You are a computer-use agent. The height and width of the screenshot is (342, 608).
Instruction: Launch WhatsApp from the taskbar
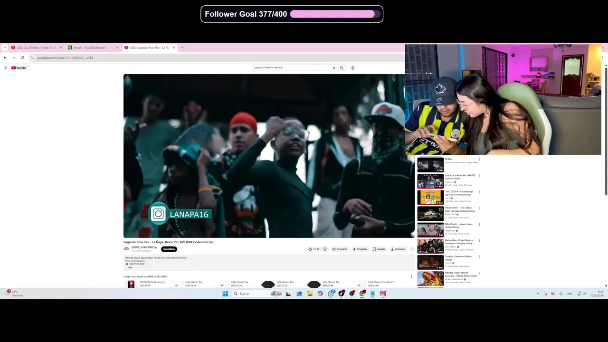pyautogui.click(x=331, y=294)
